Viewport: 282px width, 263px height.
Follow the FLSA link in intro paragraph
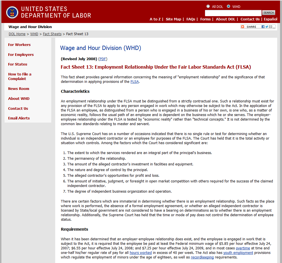click(x=134, y=81)
